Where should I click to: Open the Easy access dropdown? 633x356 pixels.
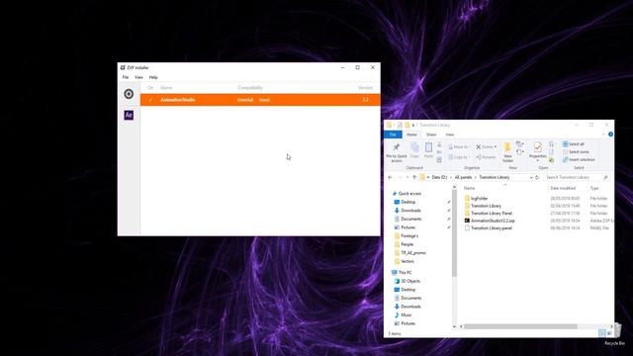coord(520,151)
